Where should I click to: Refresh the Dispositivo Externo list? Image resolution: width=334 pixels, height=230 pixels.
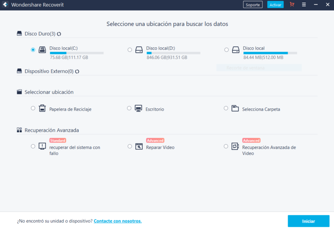coord(77,72)
